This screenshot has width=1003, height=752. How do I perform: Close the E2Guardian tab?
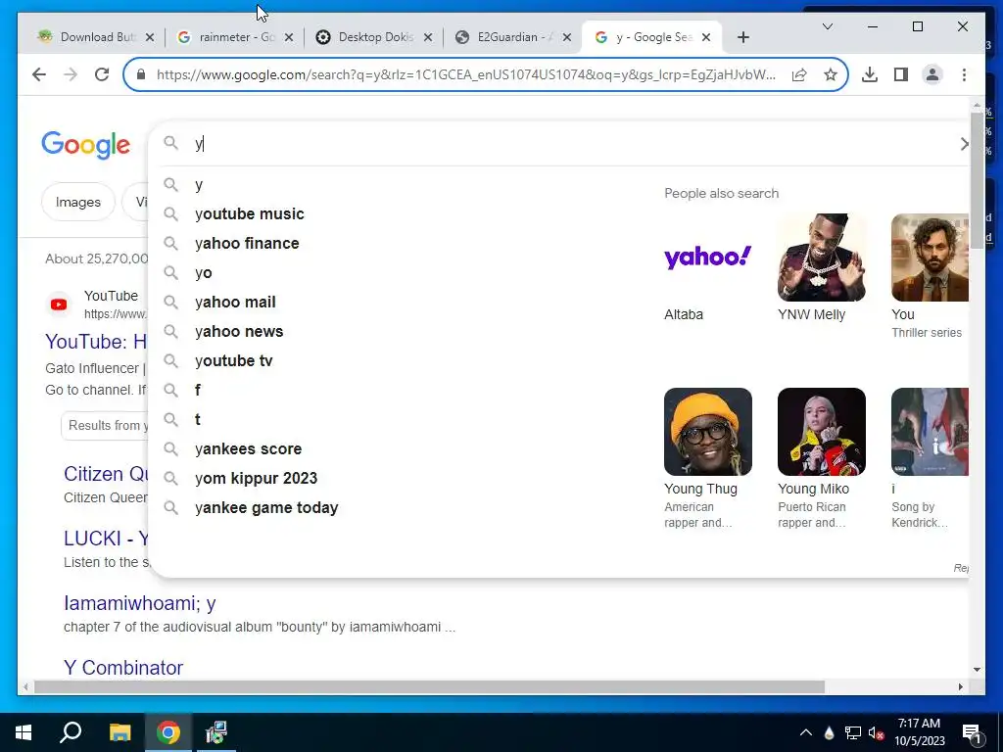[567, 38]
